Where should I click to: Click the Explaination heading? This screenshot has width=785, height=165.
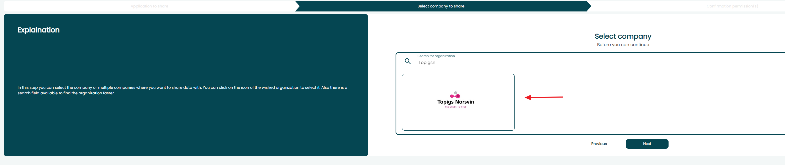pos(38,30)
